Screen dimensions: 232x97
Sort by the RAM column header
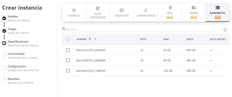click(x=166, y=39)
